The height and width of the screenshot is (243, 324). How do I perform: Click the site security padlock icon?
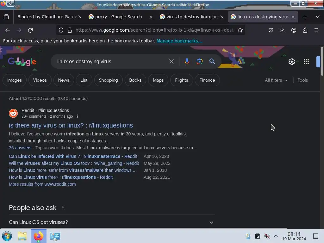click(x=70, y=30)
